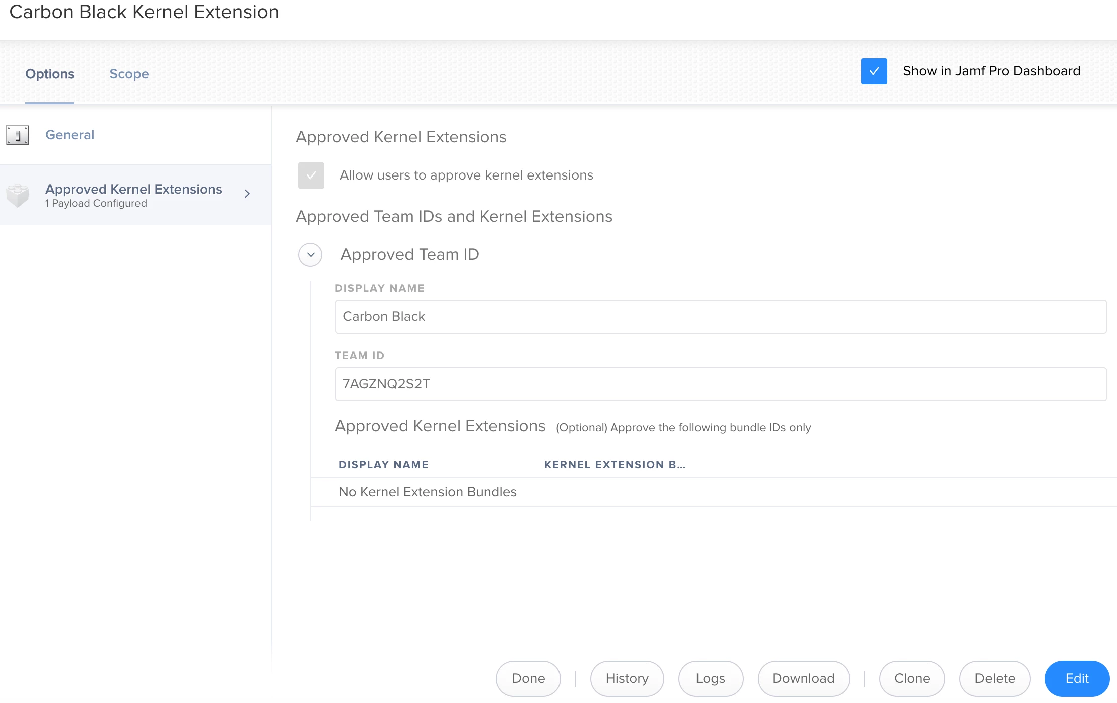
Task: Clone this configuration profile
Action: pos(912,678)
